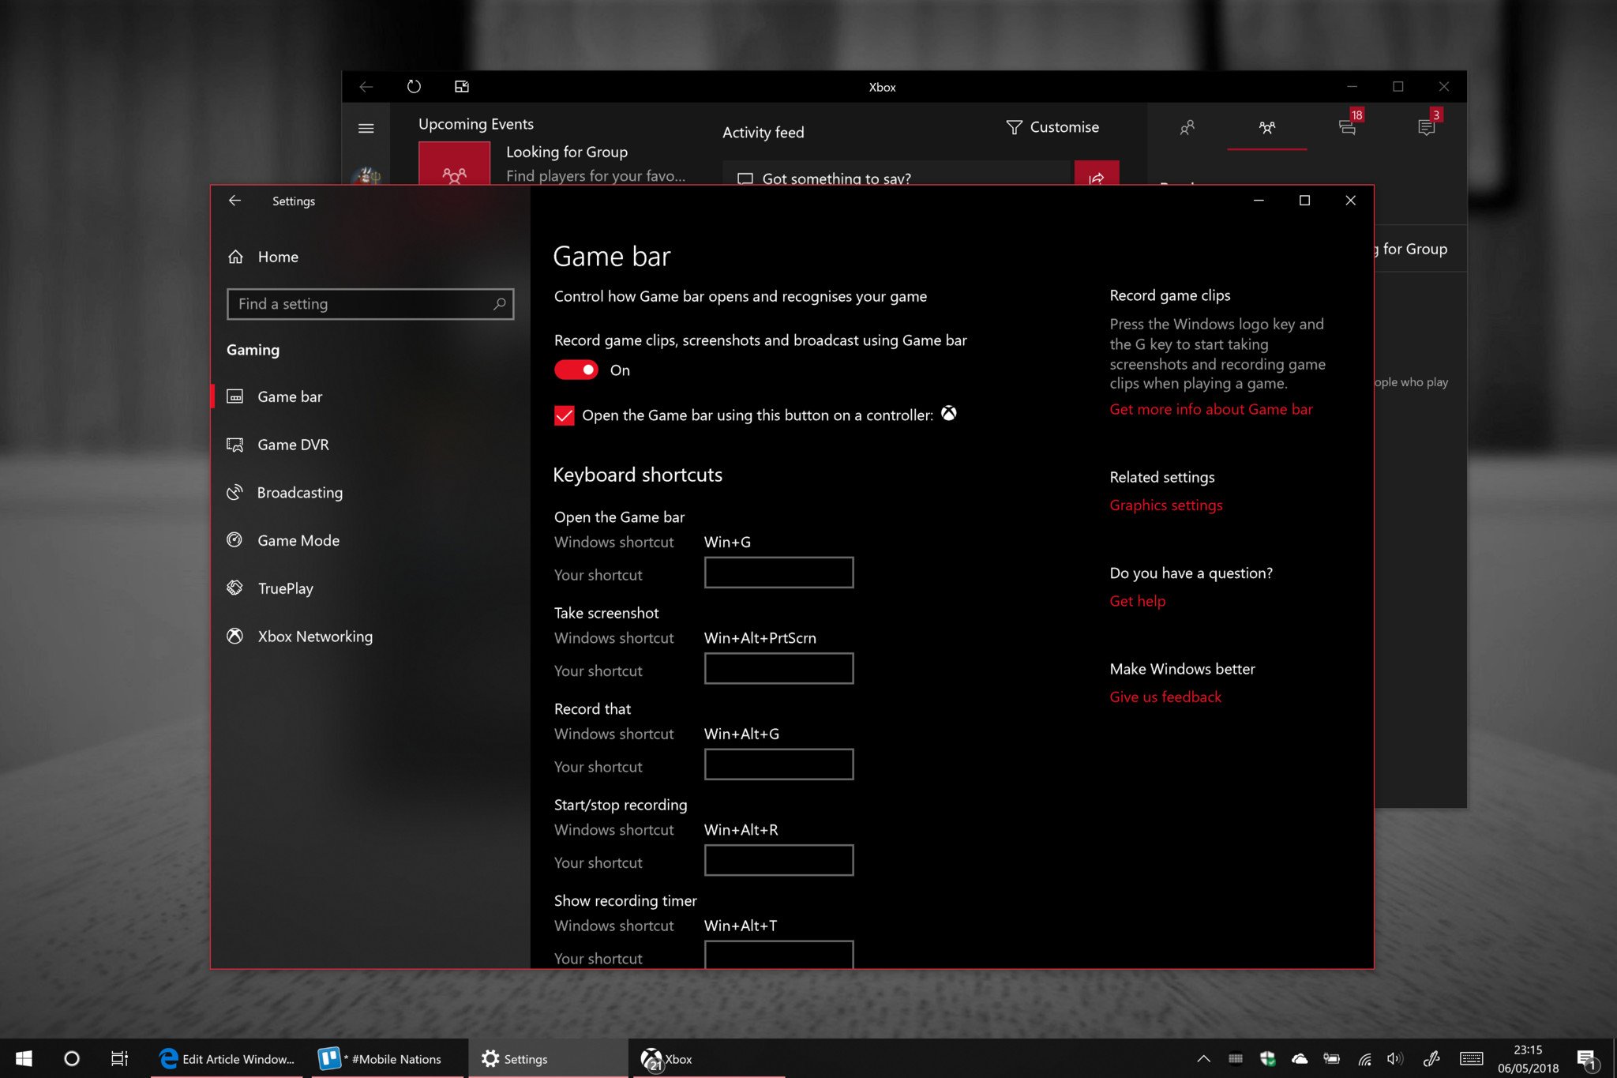Open Broadcasting settings in sidebar
This screenshot has width=1617, height=1078.
point(301,491)
